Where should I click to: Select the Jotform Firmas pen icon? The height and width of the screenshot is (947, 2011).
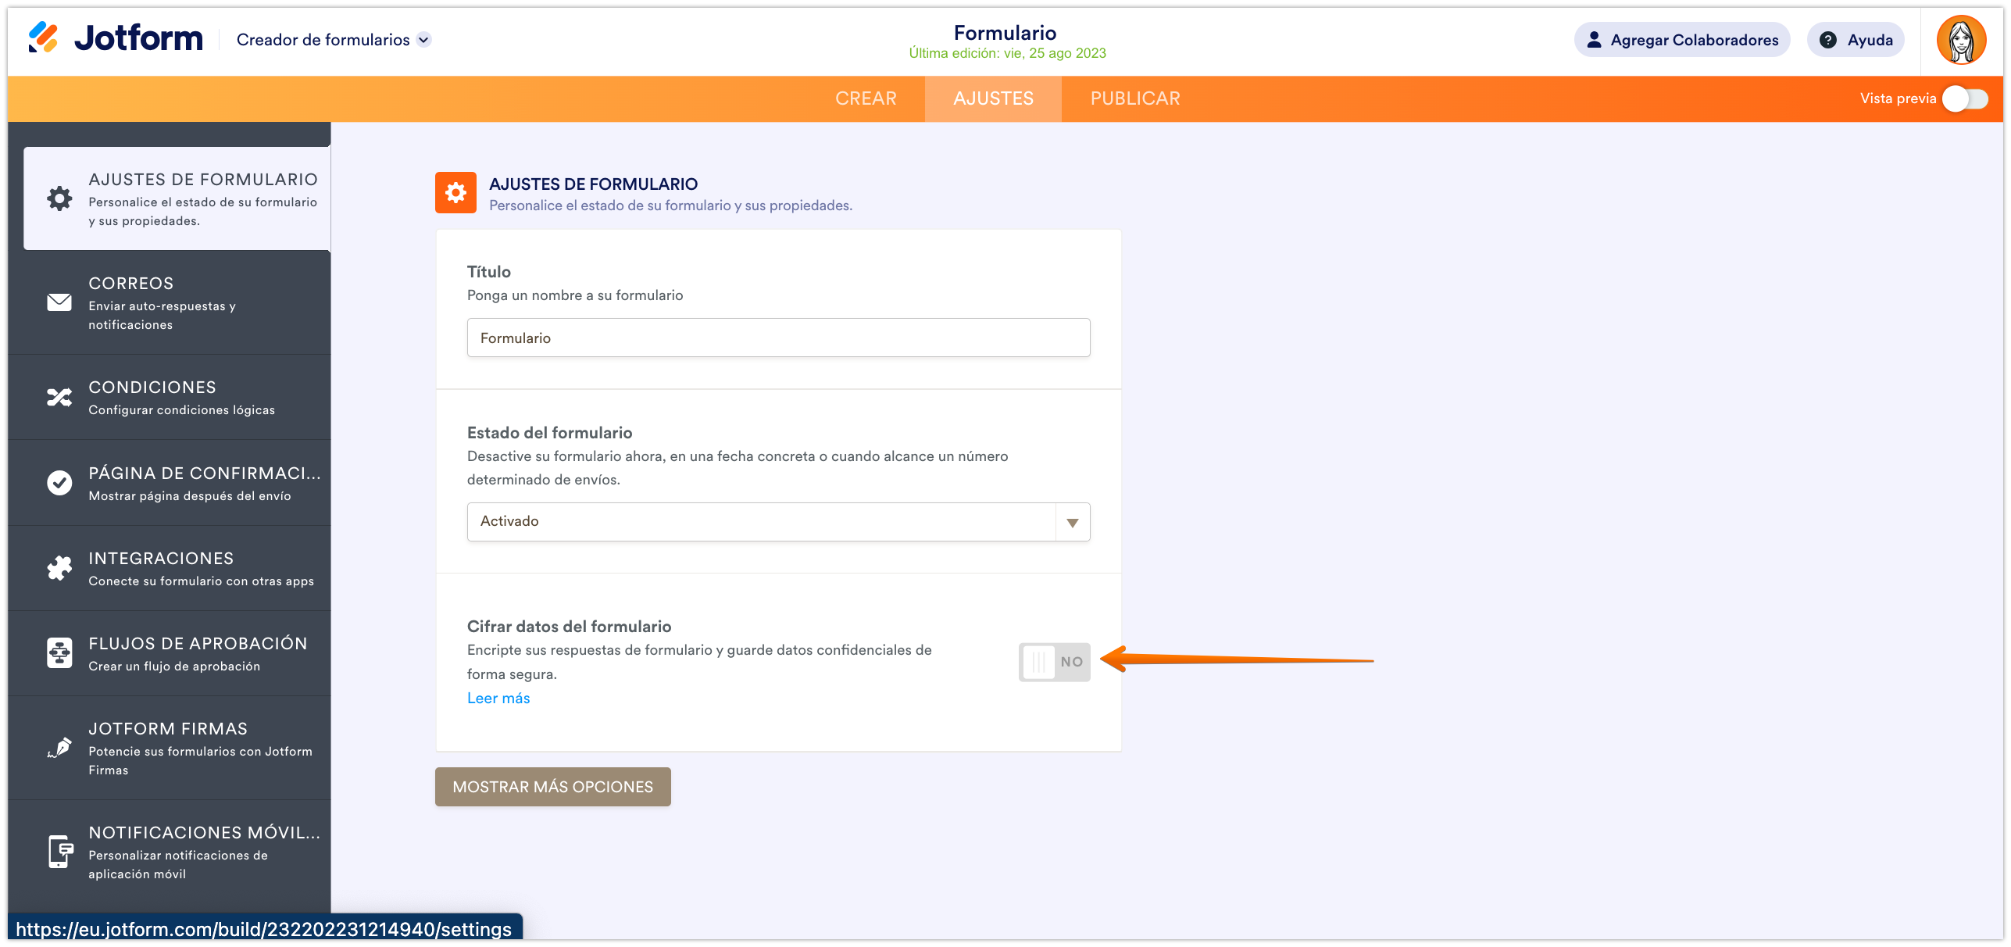click(x=59, y=748)
